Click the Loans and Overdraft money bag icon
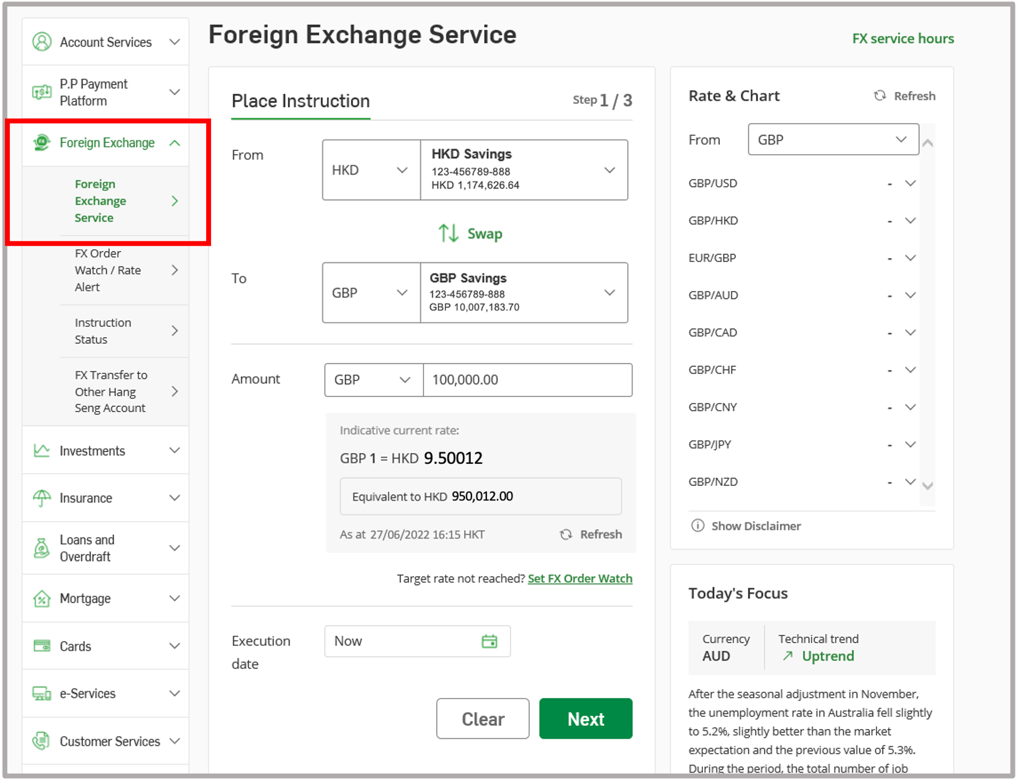Viewport: 1016px width, 779px height. [x=42, y=547]
